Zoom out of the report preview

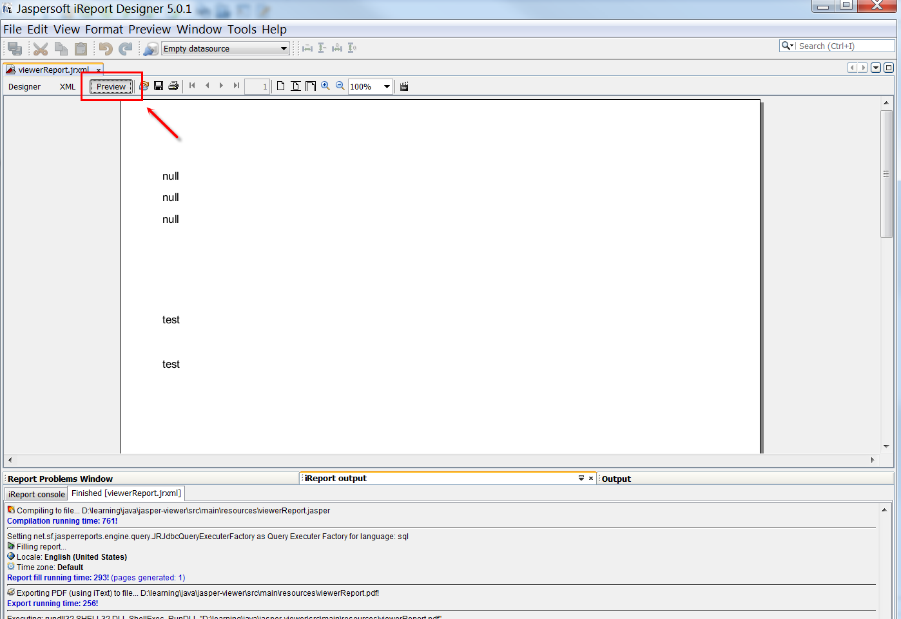(340, 86)
